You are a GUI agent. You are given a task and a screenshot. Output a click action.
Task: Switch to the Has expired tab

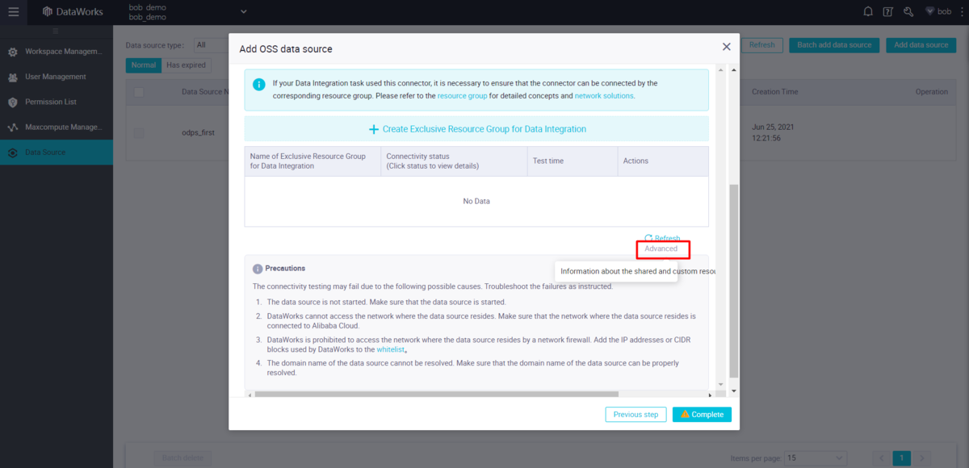coord(186,65)
